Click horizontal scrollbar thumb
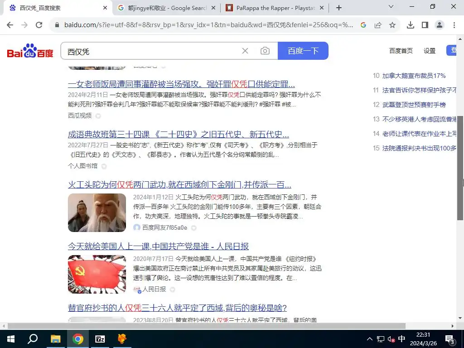This screenshot has width=464, height=348. point(207,326)
